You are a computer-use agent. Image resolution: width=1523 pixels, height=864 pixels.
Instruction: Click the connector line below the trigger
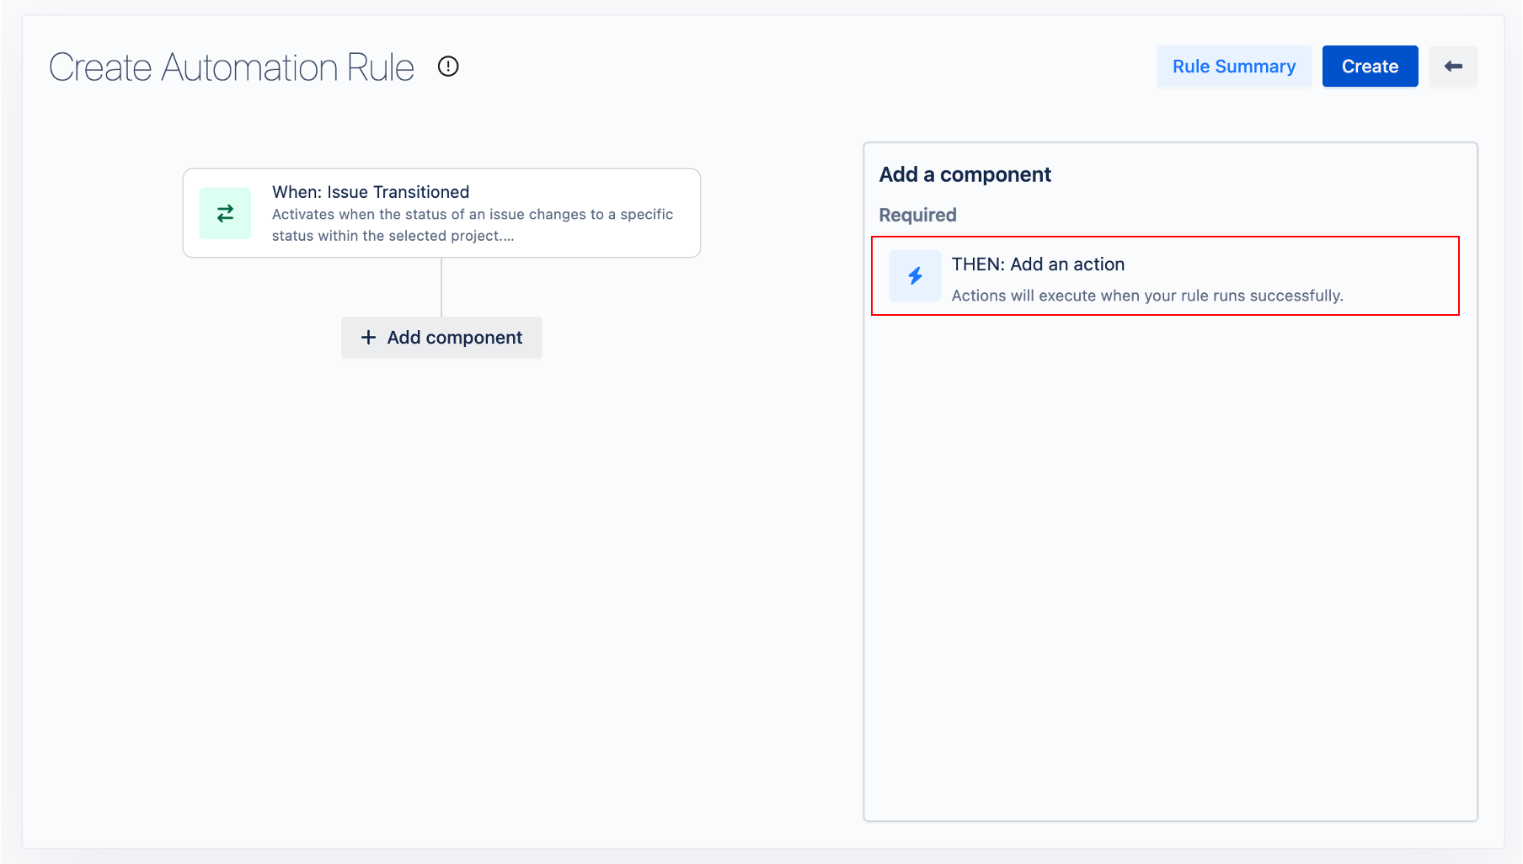tap(441, 287)
